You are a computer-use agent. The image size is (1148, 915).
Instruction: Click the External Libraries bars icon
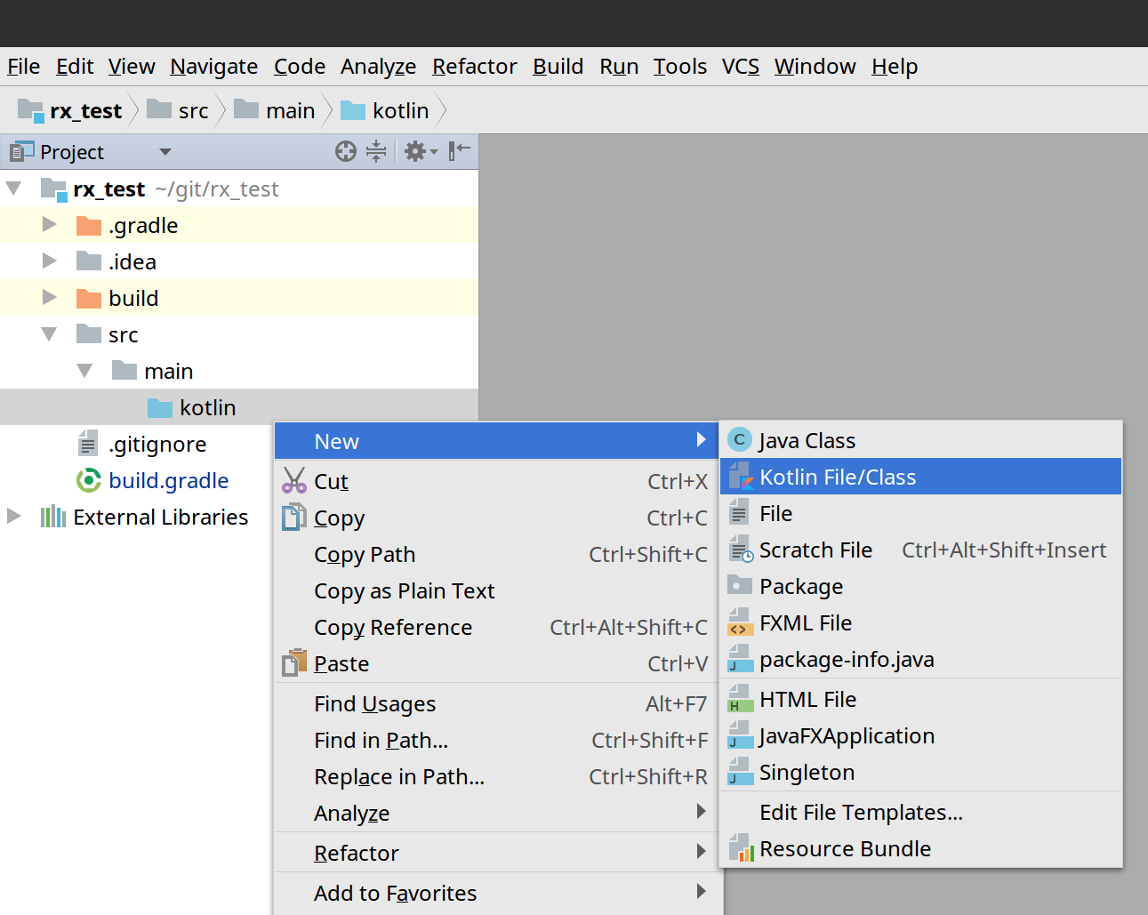(53, 517)
